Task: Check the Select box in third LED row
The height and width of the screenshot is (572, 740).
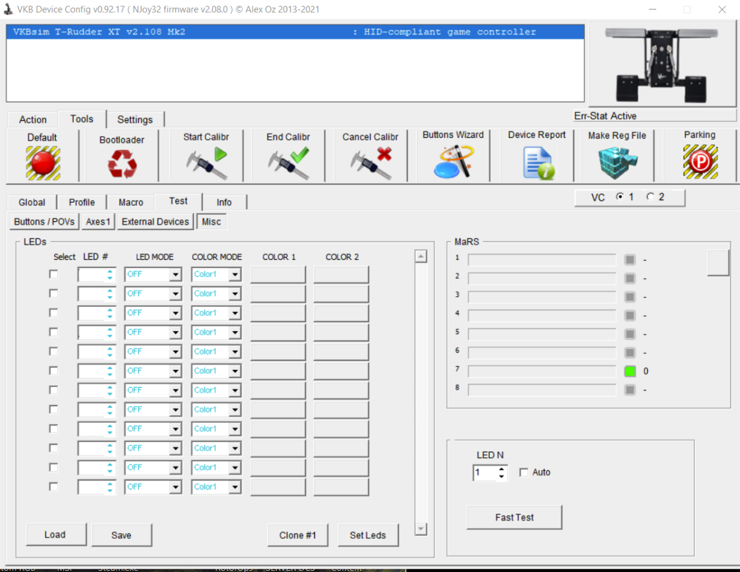Action: pyautogui.click(x=53, y=313)
